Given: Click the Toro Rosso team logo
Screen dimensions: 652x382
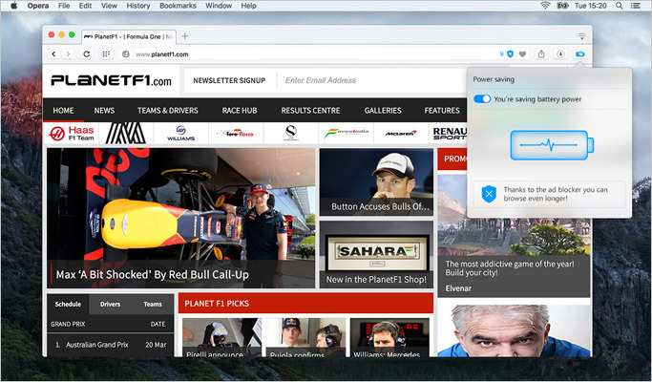Looking at the screenshot, I should pos(237,133).
